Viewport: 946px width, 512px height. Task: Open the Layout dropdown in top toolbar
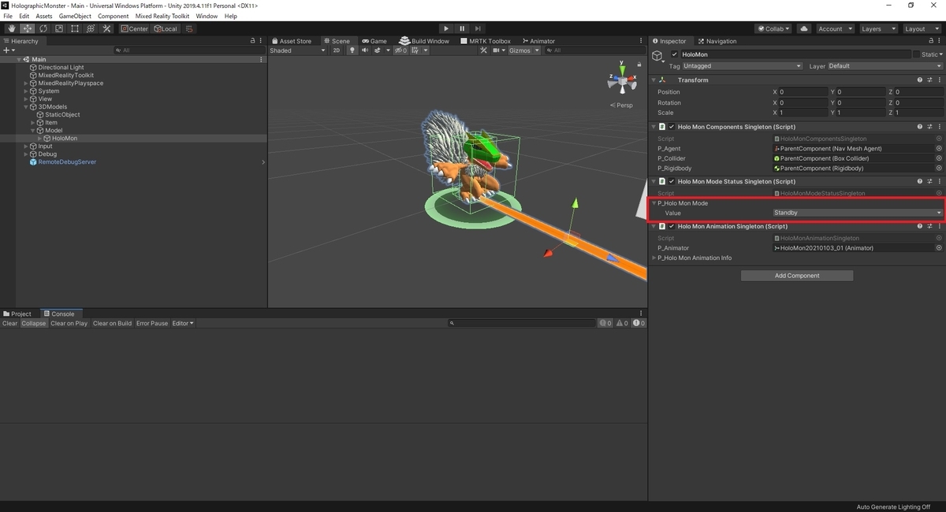tap(922, 28)
